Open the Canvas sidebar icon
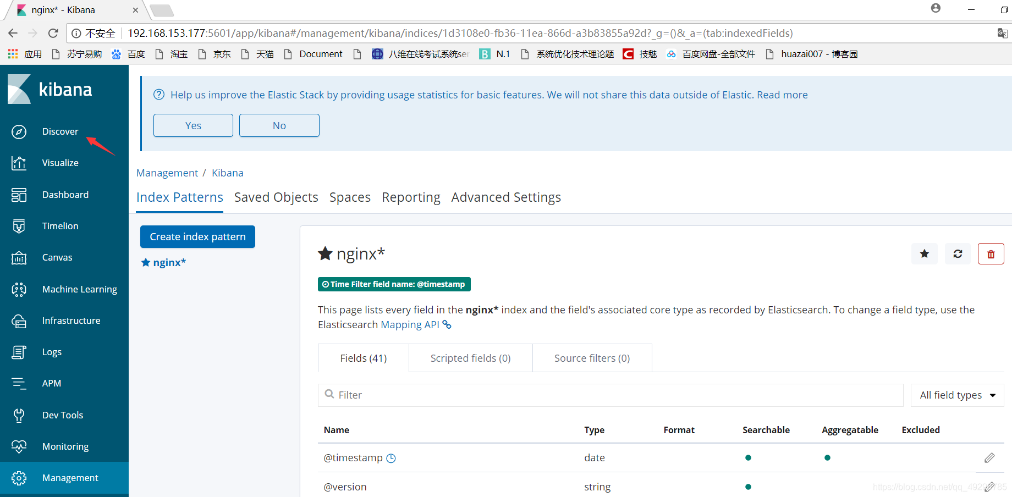 (x=19, y=257)
